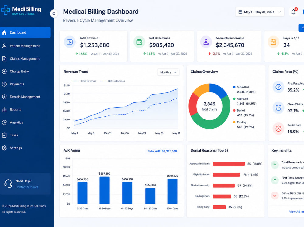The width and height of the screenshot is (304, 227).
Task: Click the 31-60 Days aging bar
Action: pyautogui.click(x=105, y=190)
